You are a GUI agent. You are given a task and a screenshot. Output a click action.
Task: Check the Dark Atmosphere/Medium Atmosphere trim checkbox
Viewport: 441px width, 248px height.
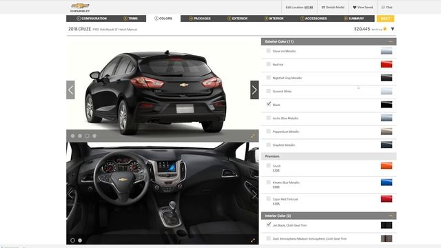point(269,238)
